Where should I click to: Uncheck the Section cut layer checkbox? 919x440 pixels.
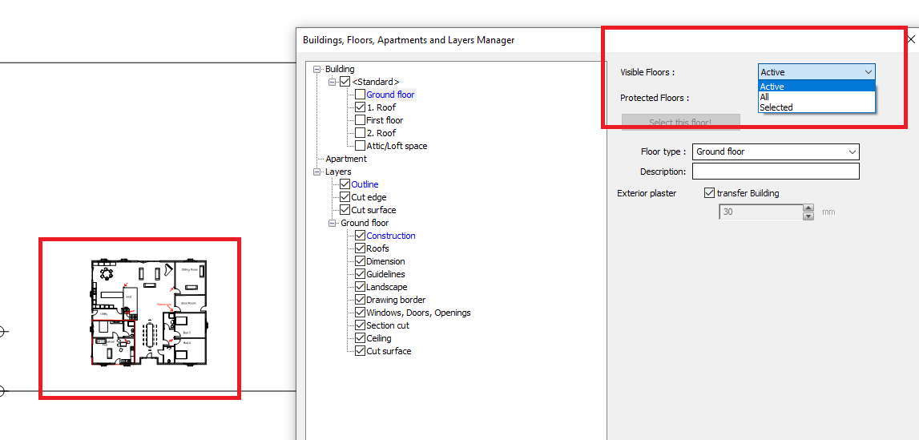click(360, 325)
